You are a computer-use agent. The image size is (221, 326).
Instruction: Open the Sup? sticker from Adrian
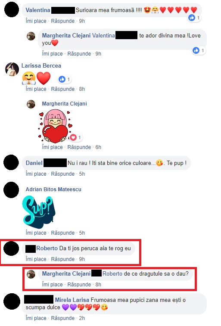point(39,212)
